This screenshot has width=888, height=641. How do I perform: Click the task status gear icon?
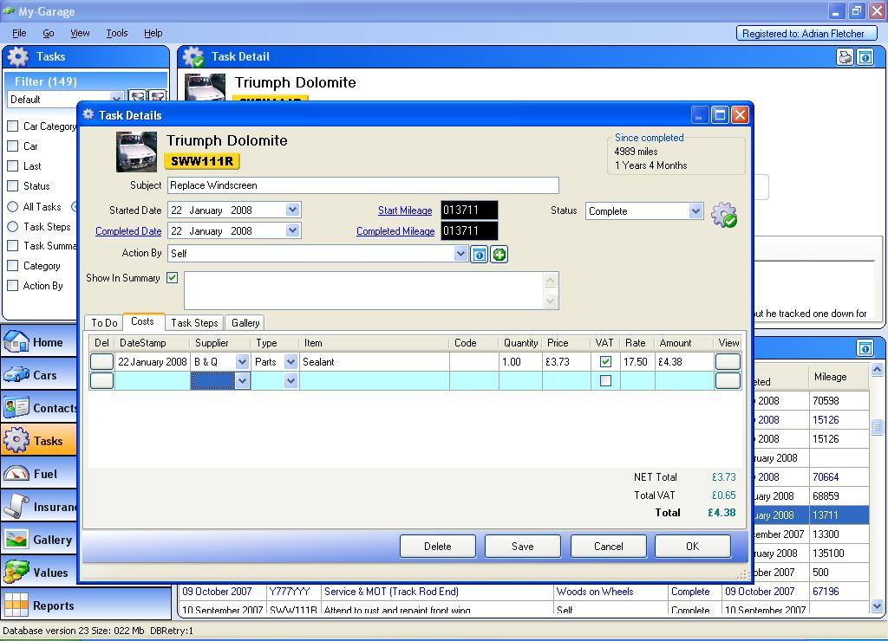pos(723,215)
